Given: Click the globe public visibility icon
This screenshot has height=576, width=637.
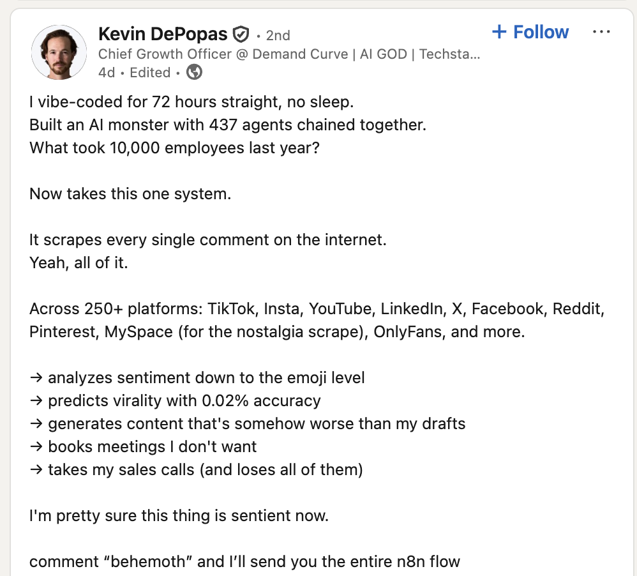Looking at the screenshot, I should (x=194, y=72).
